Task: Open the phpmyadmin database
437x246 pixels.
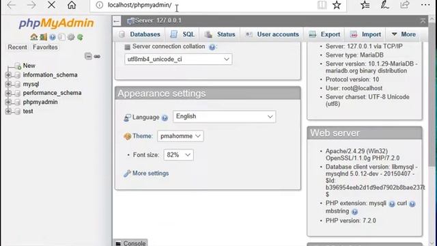Action: (40, 102)
